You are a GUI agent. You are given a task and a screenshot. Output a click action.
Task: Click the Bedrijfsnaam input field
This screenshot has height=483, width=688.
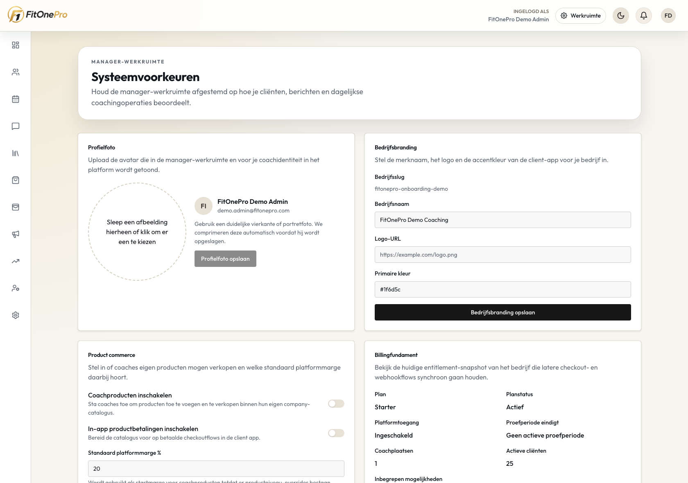(503, 220)
